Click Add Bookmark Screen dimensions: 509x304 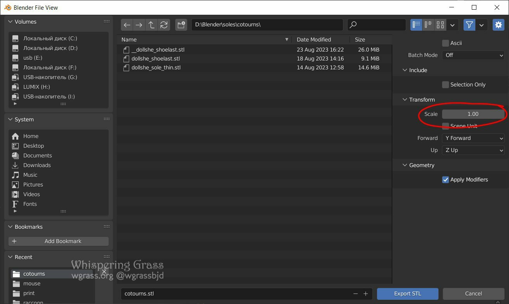pos(59,241)
